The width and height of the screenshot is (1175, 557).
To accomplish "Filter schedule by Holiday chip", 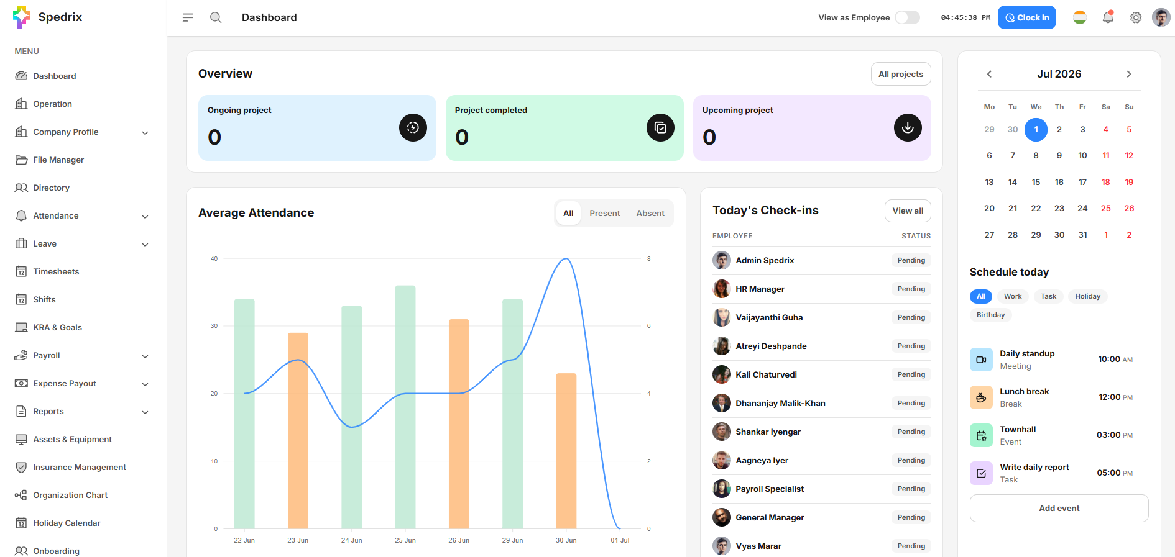I will pos(1087,296).
